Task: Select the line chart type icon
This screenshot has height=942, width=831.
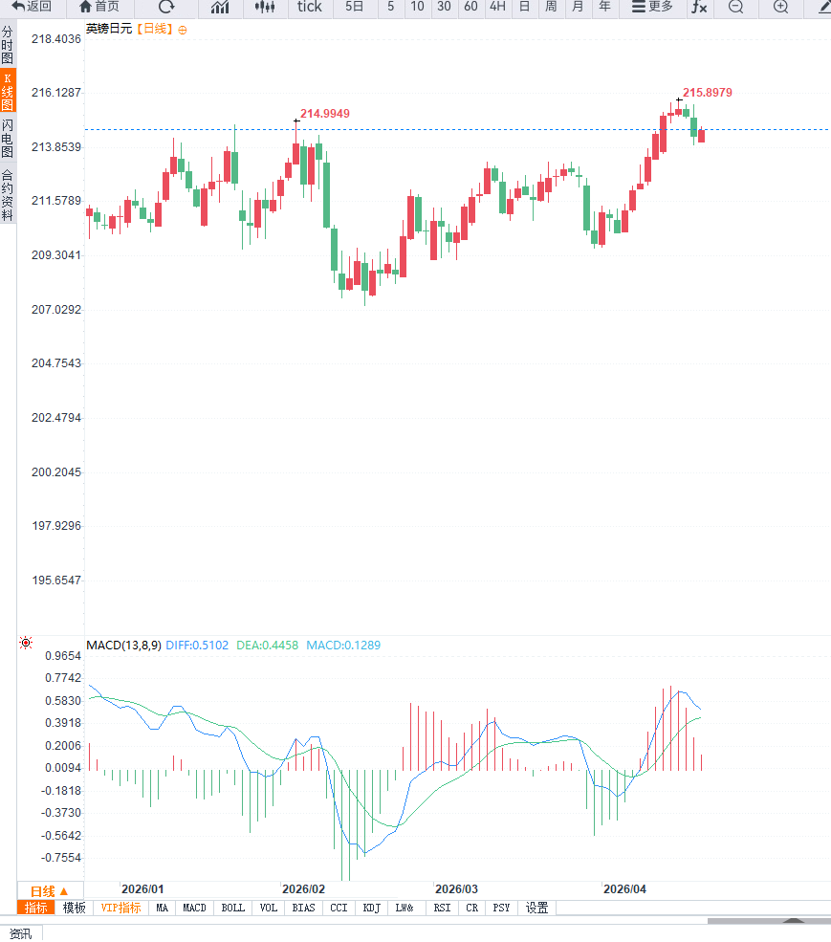Action: [x=220, y=7]
